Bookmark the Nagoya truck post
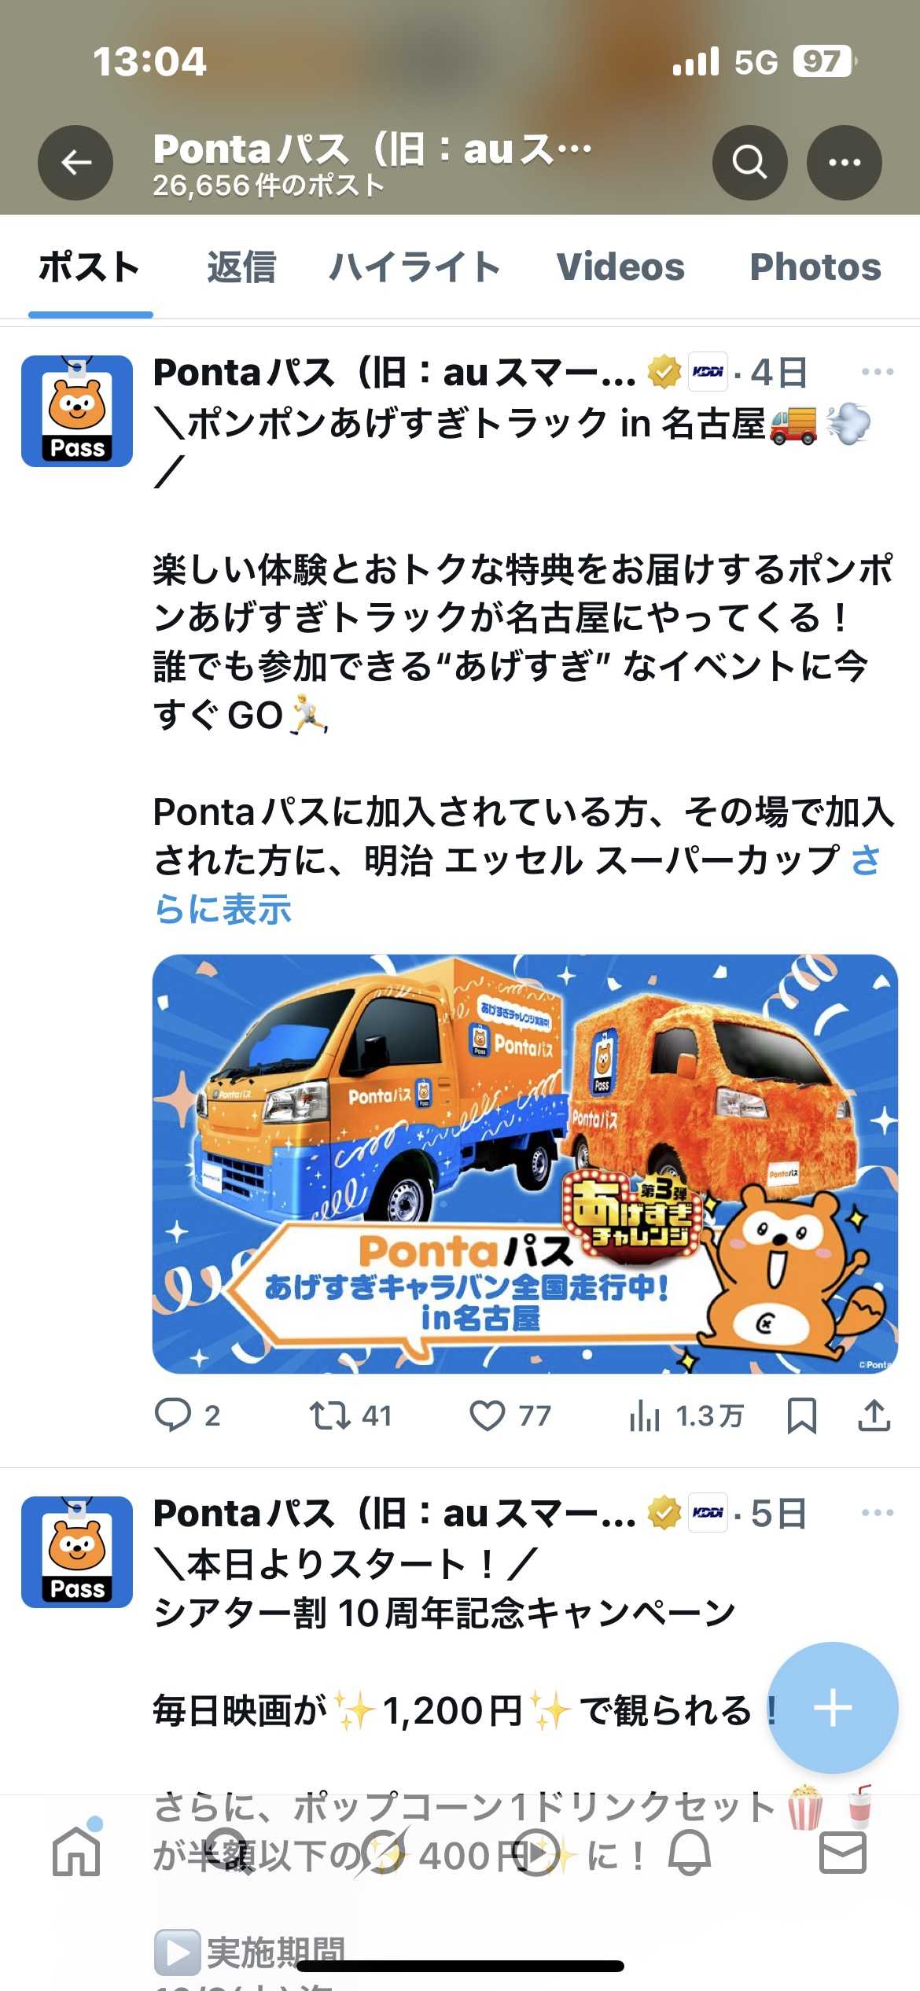Screen dimensions: 920x1991 tap(801, 1415)
